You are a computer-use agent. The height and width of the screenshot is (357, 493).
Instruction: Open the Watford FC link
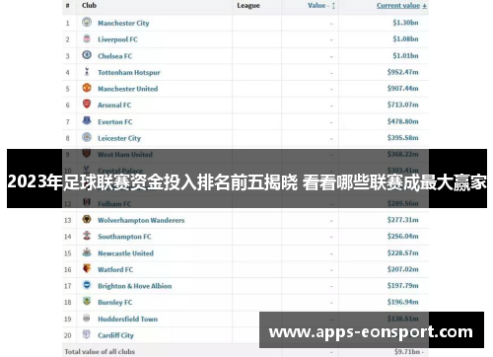[115, 269]
